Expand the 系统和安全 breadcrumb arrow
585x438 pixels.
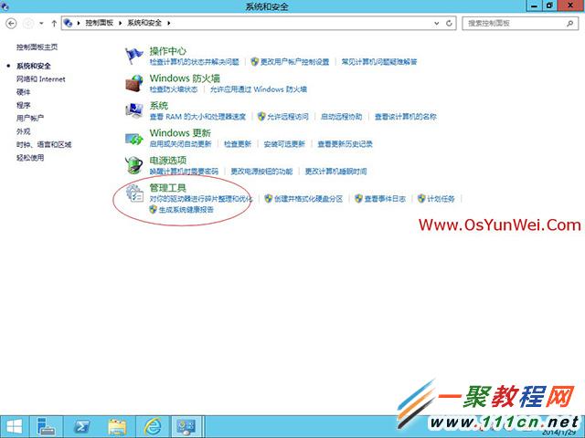coord(168,23)
